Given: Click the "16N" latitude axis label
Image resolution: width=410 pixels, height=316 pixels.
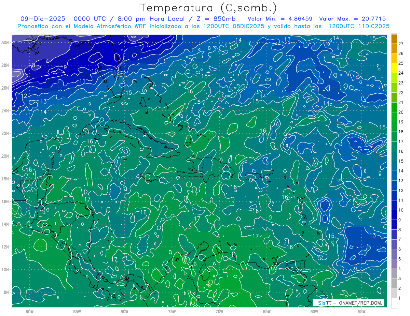Looking at the screenshot, I should point(5,201).
